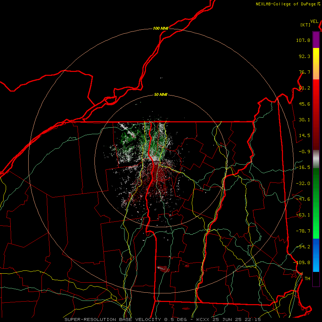Select the -32.0 scale value
This screenshot has width=322, height=322.
click(303, 184)
